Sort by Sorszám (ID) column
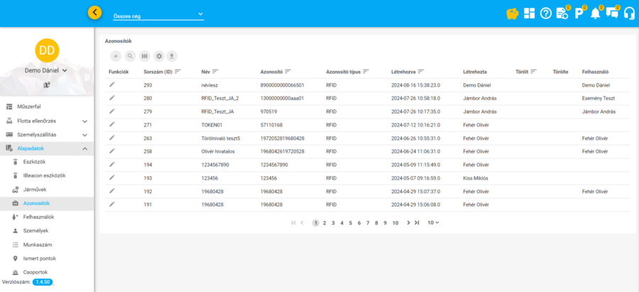The image size is (639, 292). tap(177, 71)
